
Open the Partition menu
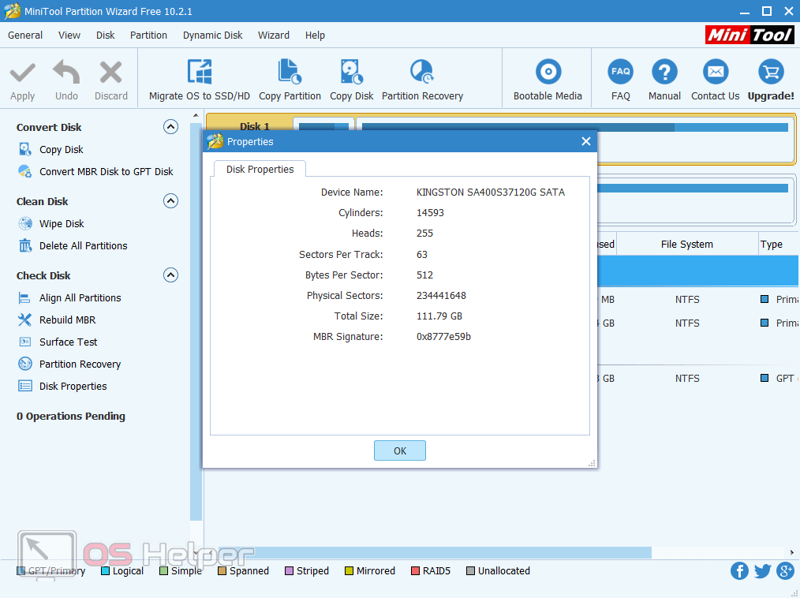click(148, 36)
